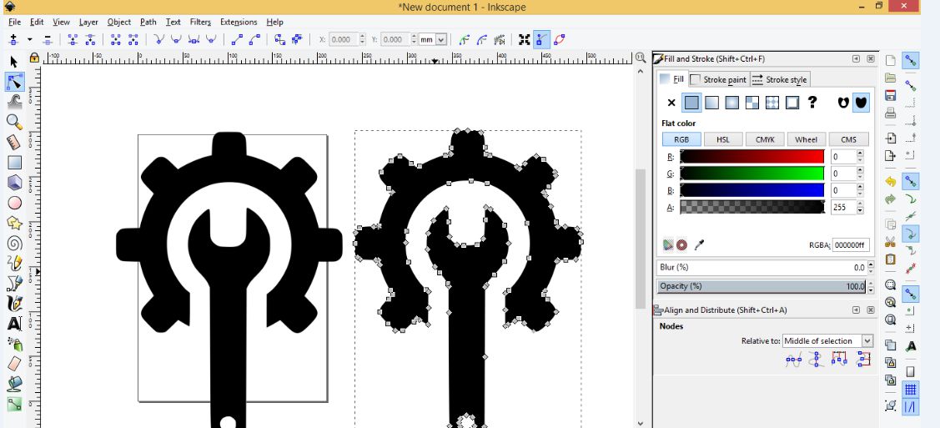Screen dimensions: 940x428
Task: Toggle snap to grids icon
Action: click(911, 390)
